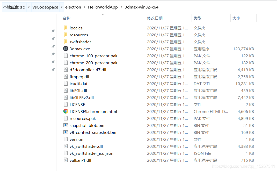The height and width of the screenshot is (171, 277).
Task: Click the DAT 文件 type cell
Action: (202, 84)
